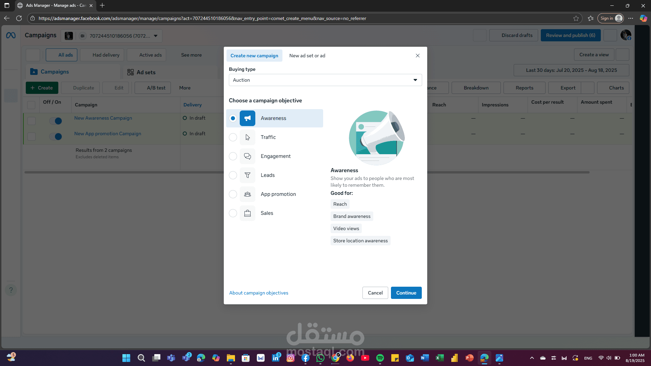The height and width of the screenshot is (366, 651).
Task: Add this page to favorites with the star icon
Action: pyautogui.click(x=576, y=18)
